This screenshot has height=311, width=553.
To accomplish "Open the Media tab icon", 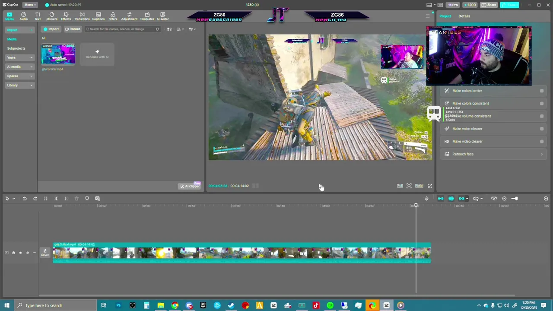I will coord(9,16).
